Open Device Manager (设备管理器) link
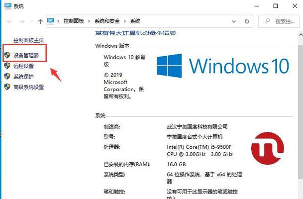303x199 pixels. [26, 56]
